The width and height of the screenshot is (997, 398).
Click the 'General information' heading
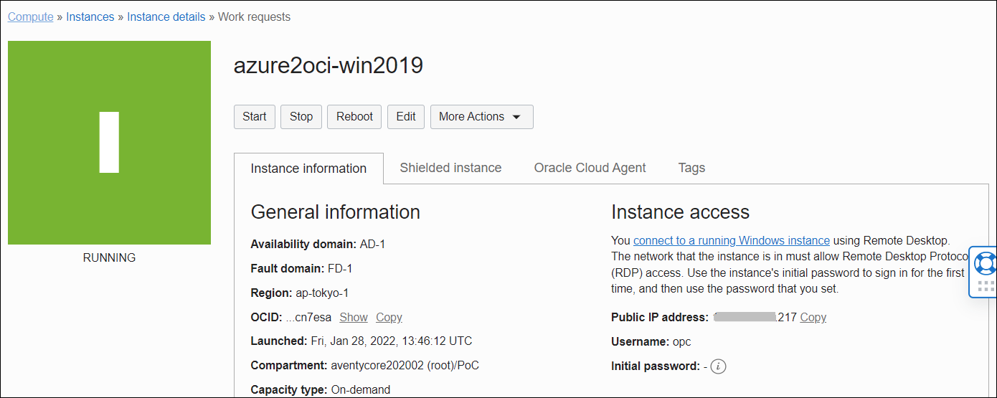pyautogui.click(x=335, y=212)
